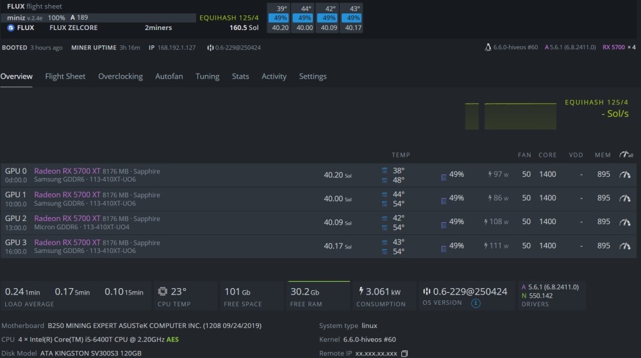Click the FLUX flight sheet title
This screenshot has width=641, height=358.
pos(35,6)
